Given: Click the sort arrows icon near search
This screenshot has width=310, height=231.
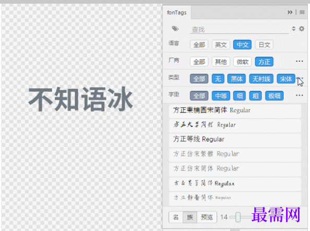Looking at the screenshot, I should point(294,29).
